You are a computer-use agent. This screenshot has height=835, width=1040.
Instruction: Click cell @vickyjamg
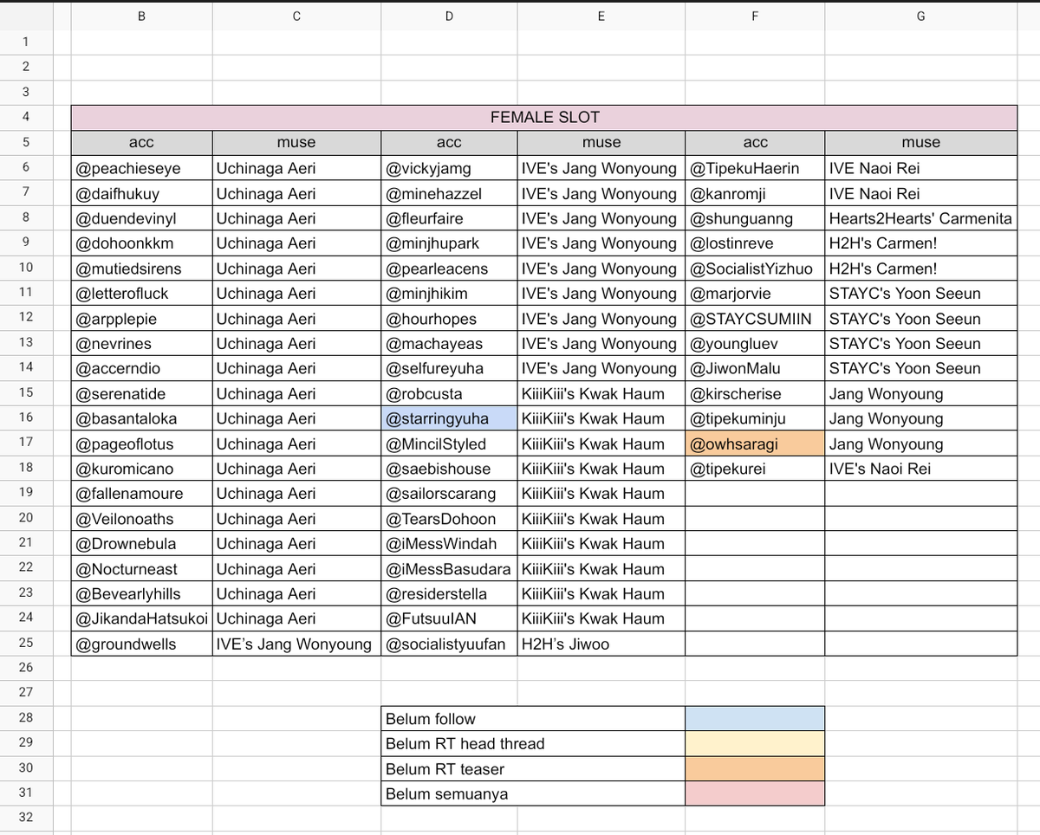pos(449,168)
